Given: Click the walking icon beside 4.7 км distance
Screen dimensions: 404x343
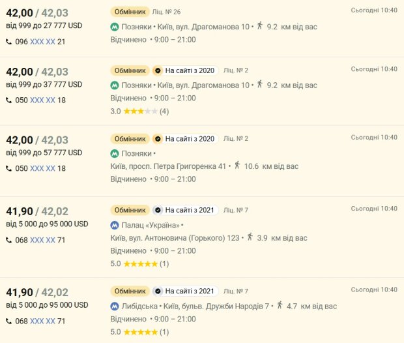Looking at the screenshot, I should point(280,305).
